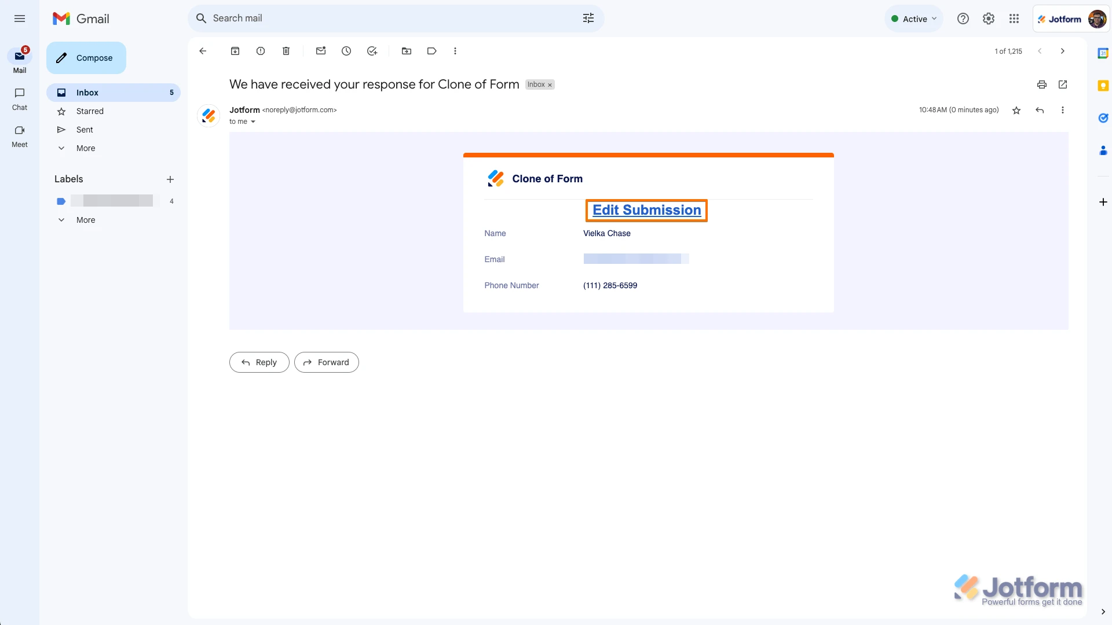This screenshot has width=1112, height=625.
Task: Click the Search mail input field
Action: point(382,18)
